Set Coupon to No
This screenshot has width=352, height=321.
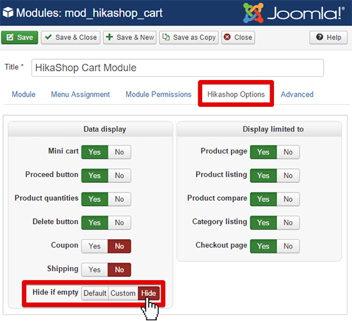(120, 246)
